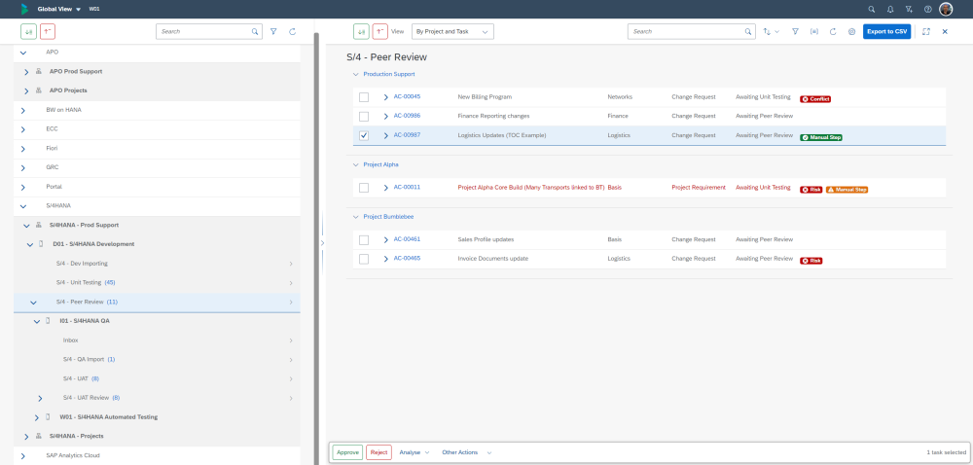Collapse the Production Support group

355,74
